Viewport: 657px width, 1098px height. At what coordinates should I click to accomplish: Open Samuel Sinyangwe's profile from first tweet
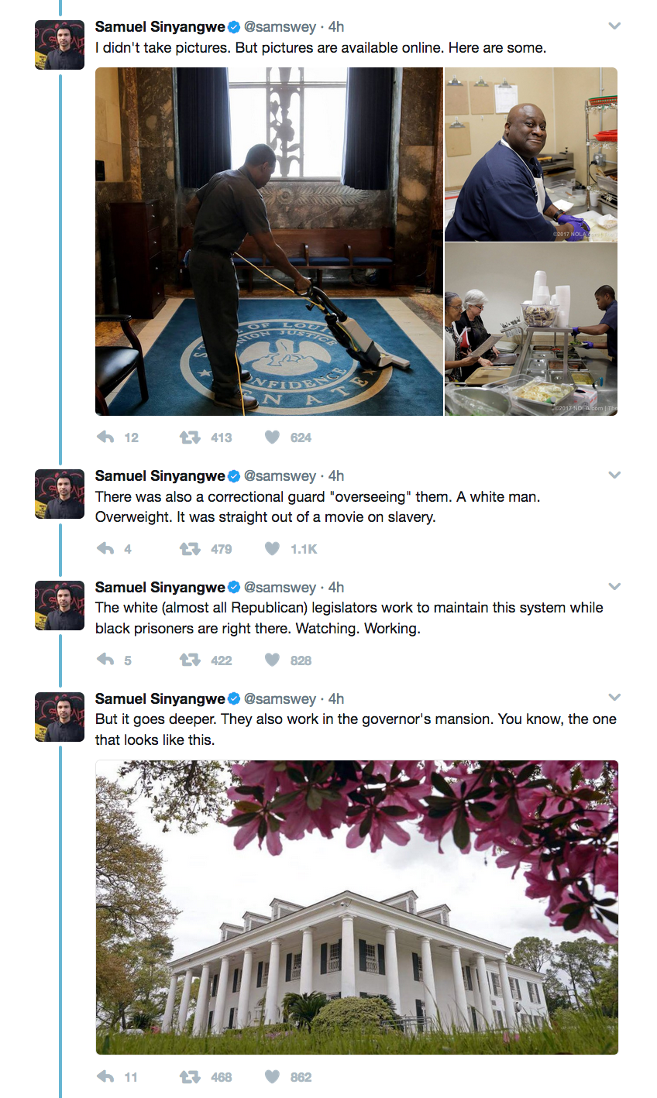(160, 26)
